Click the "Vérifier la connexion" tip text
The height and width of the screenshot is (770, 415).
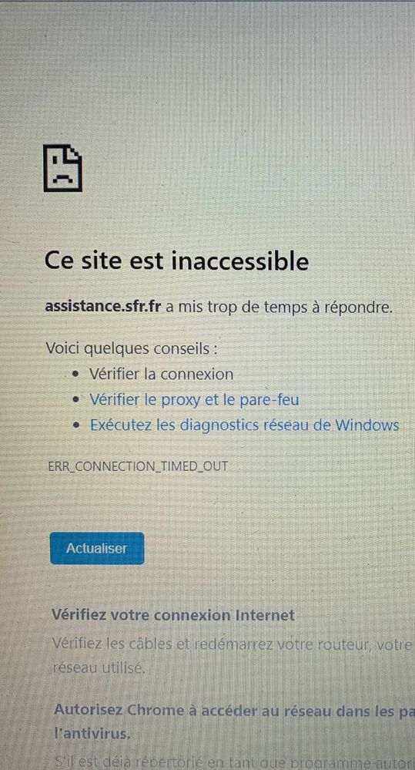click(x=162, y=374)
